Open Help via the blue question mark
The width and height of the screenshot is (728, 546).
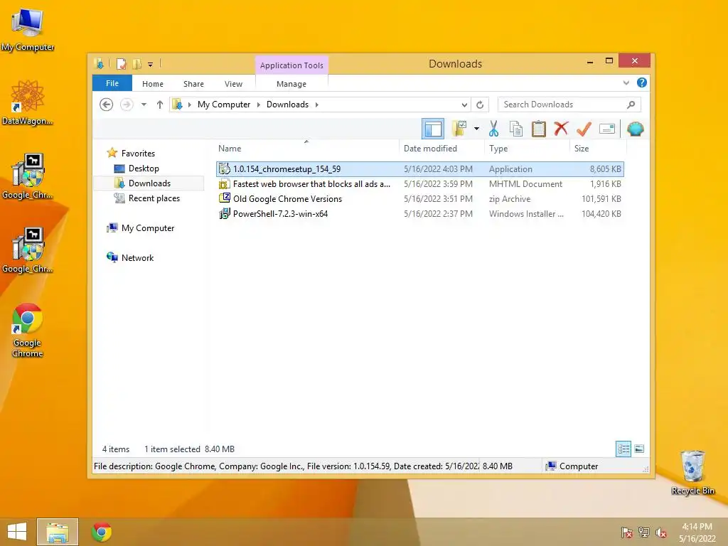pyautogui.click(x=642, y=82)
